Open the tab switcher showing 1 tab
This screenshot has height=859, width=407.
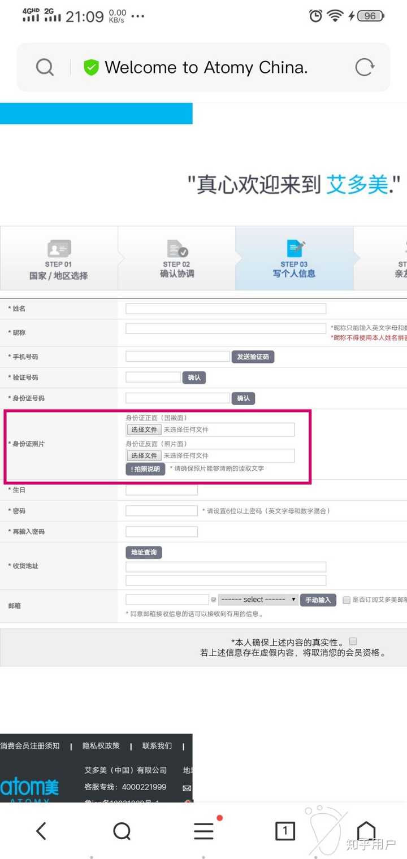tap(285, 831)
